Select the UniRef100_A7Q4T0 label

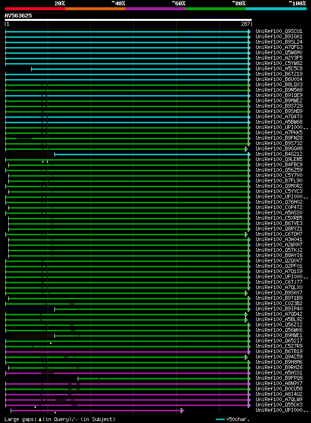point(279,117)
